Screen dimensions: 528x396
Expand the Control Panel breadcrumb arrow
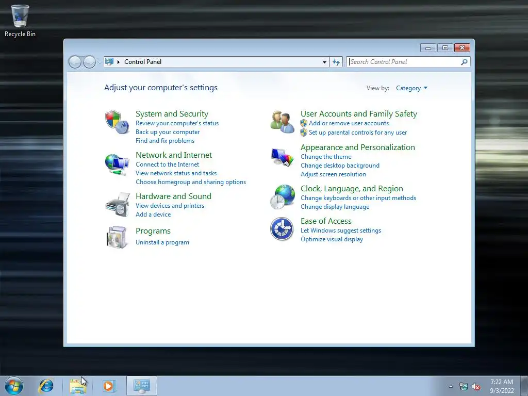click(119, 62)
